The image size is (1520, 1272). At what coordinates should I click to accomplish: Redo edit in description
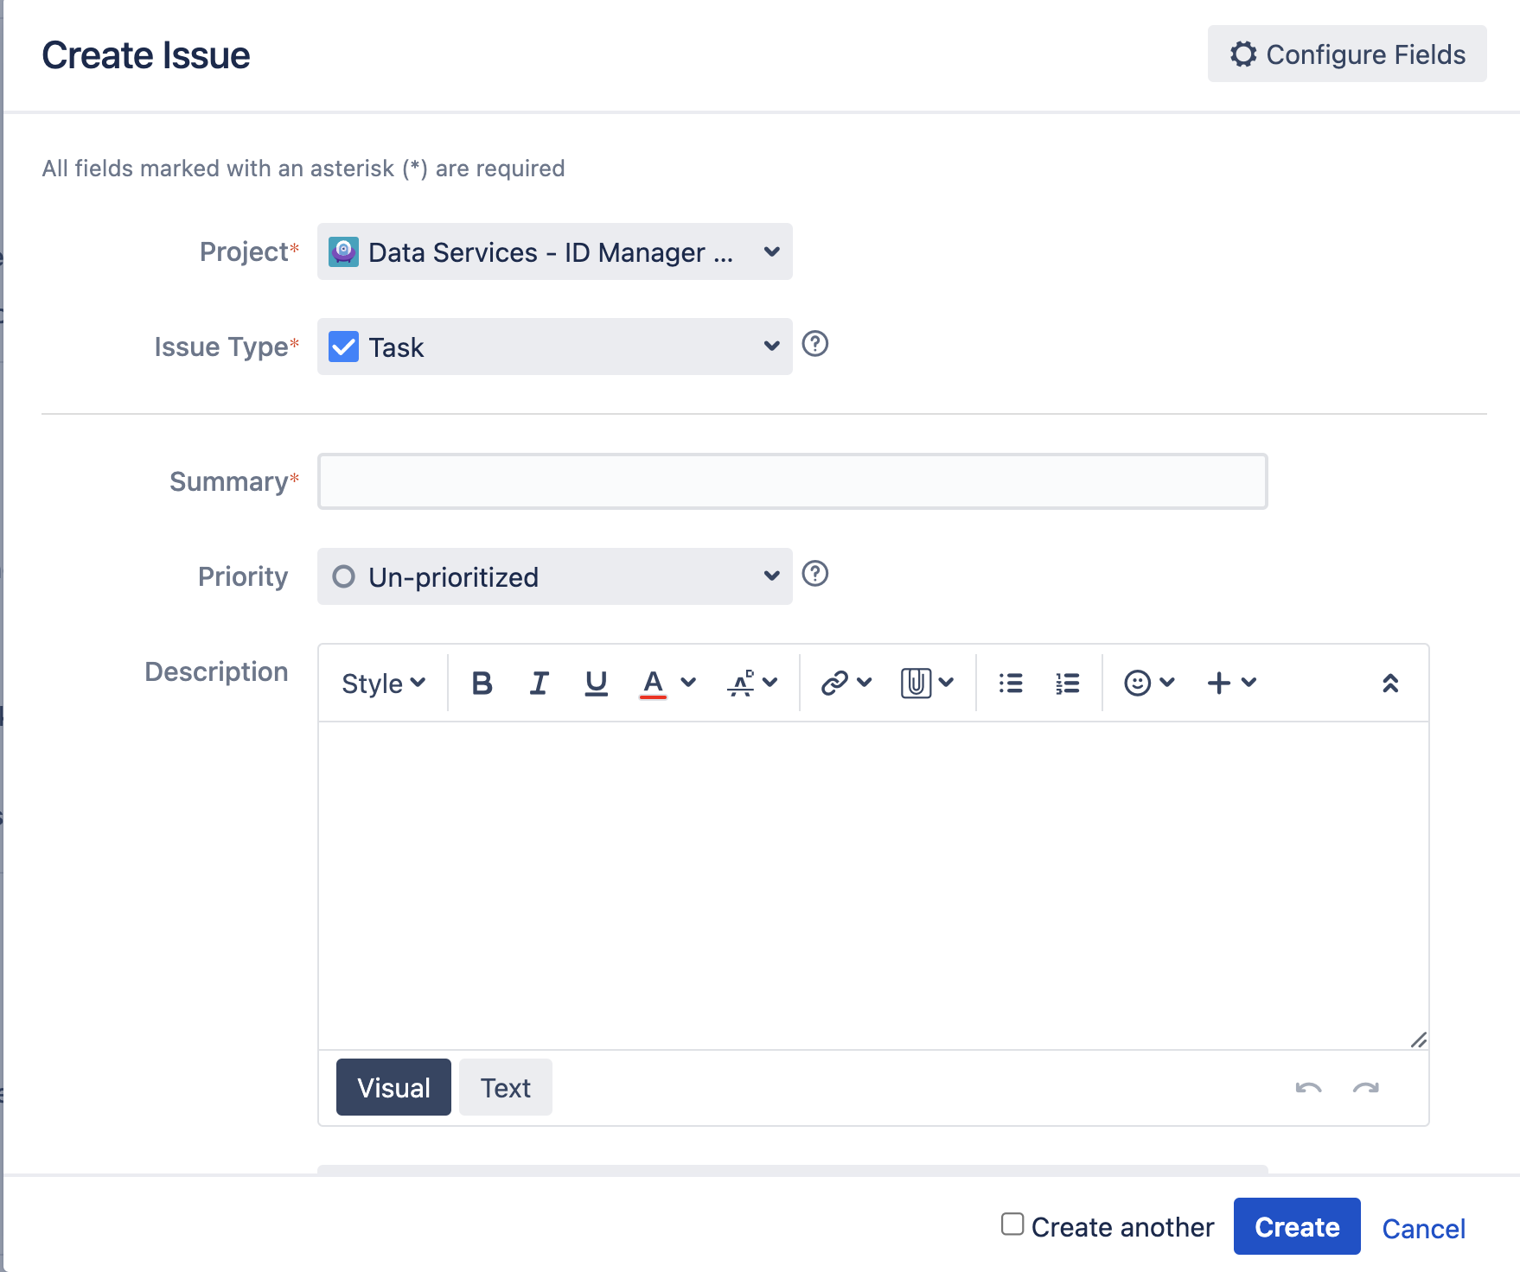[1366, 1088]
